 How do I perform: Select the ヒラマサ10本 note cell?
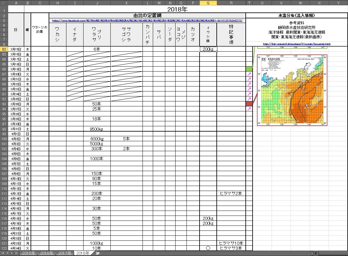(x=231, y=243)
